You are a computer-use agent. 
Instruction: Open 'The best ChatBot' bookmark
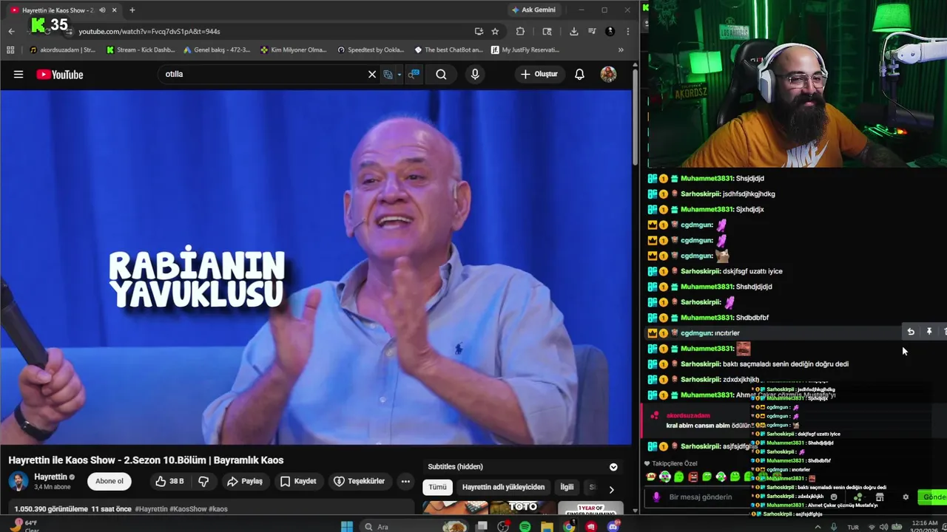(448, 50)
